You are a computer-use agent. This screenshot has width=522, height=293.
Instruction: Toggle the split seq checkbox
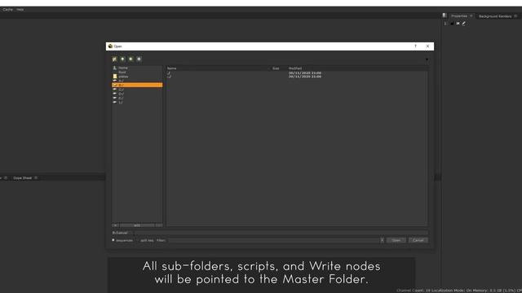138,240
